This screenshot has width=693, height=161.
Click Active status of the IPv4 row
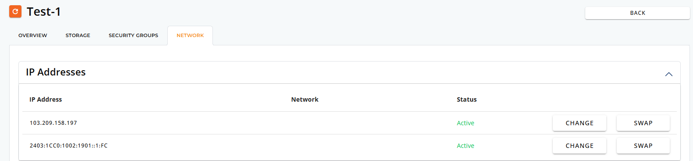coord(466,123)
